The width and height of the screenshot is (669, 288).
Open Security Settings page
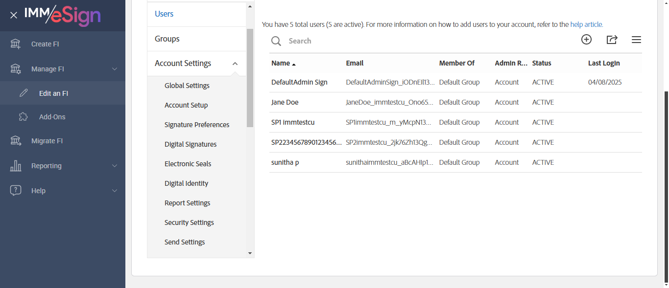[x=189, y=222]
